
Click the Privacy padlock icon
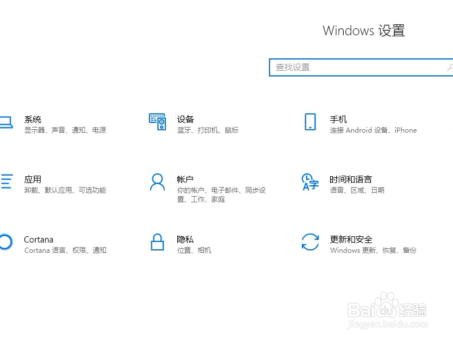[x=157, y=242]
